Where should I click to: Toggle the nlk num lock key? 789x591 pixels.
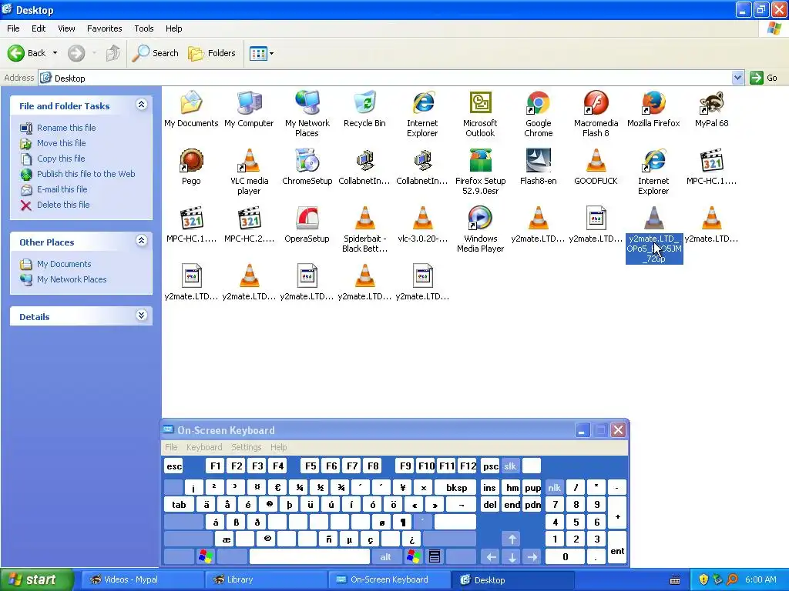coord(554,487)
